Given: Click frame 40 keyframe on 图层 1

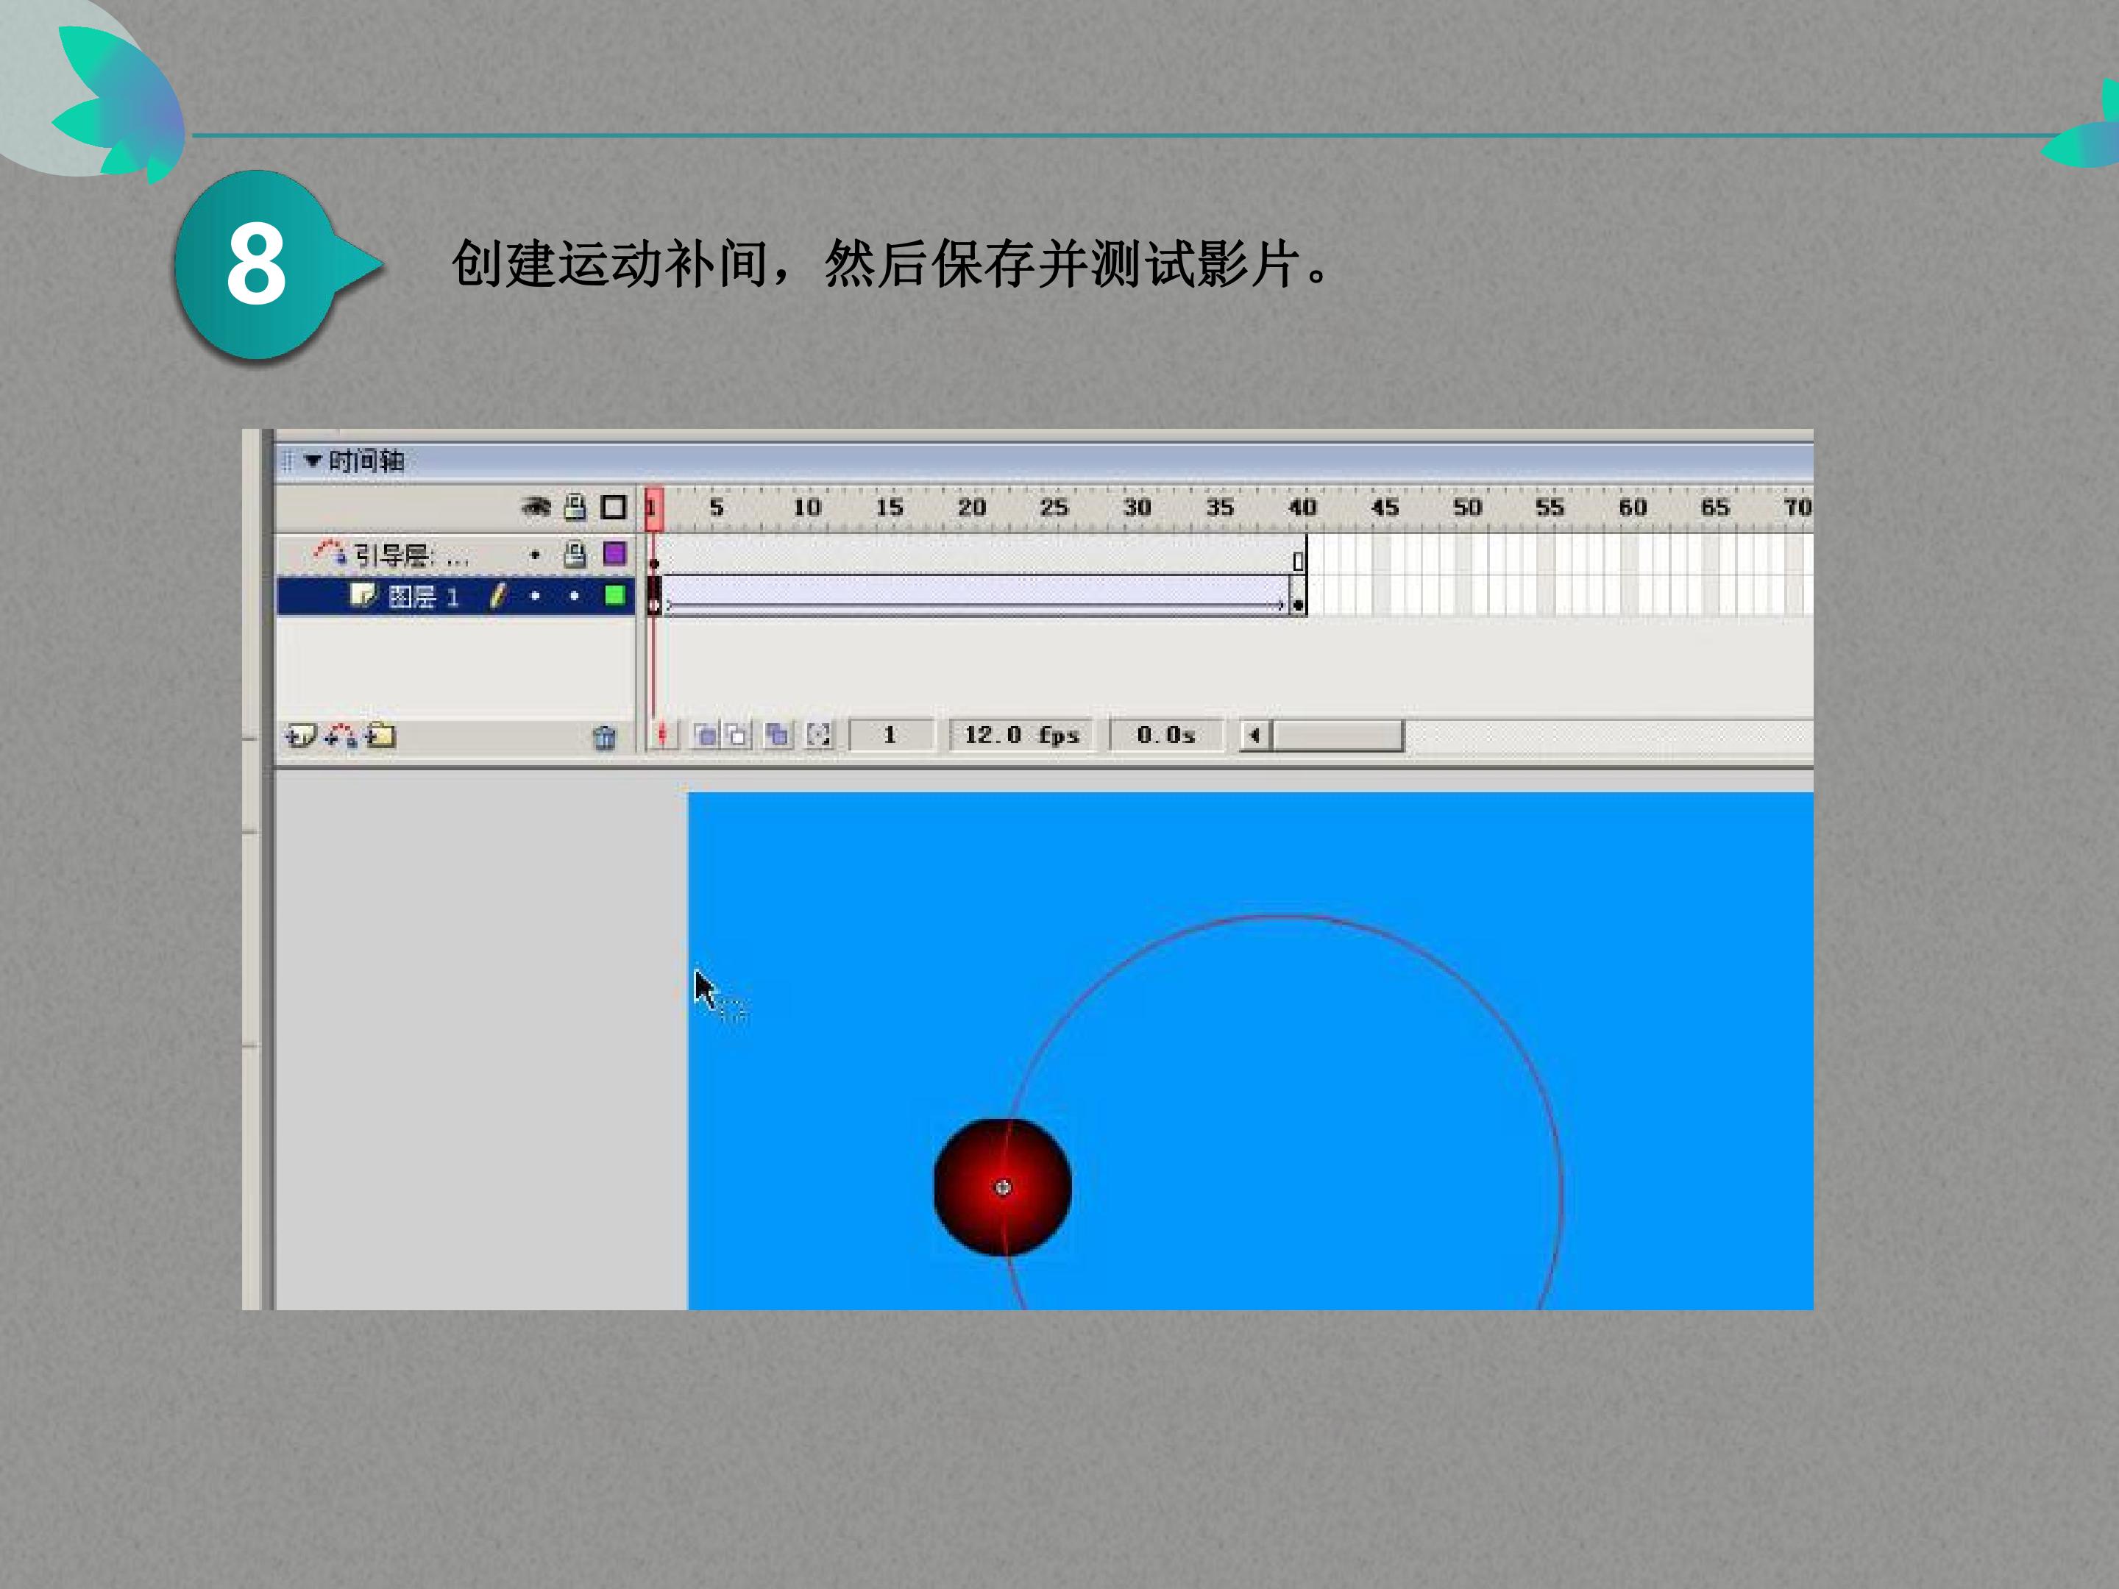Looking at the screenshot, I should 1298,605.
